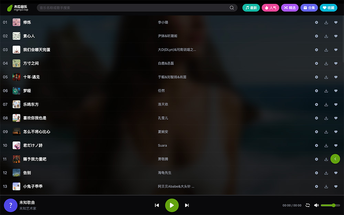The image size is (344, 215).
Task: Favorite 方寸之间 with heart icon
Action: 336,63
